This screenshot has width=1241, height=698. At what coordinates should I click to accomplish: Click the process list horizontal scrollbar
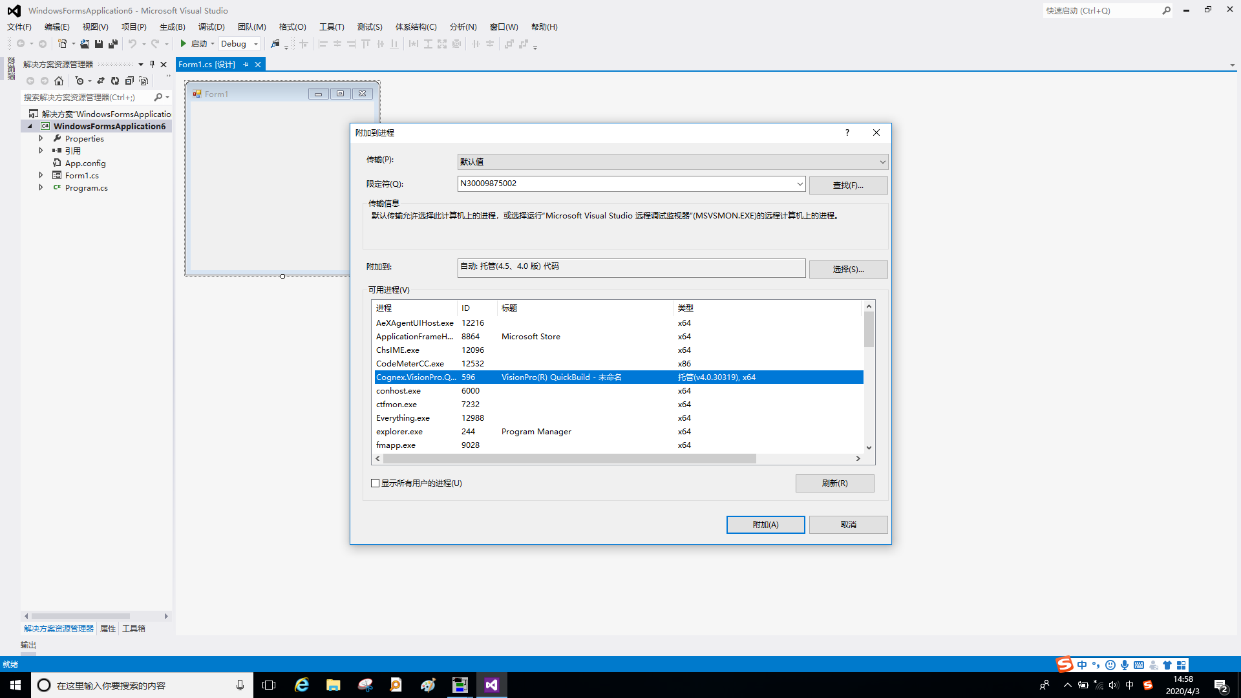569,458
